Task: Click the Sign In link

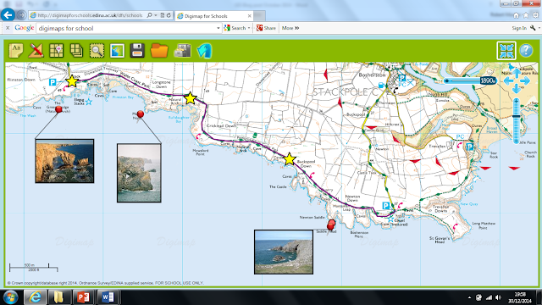Action: coord(519,28)
